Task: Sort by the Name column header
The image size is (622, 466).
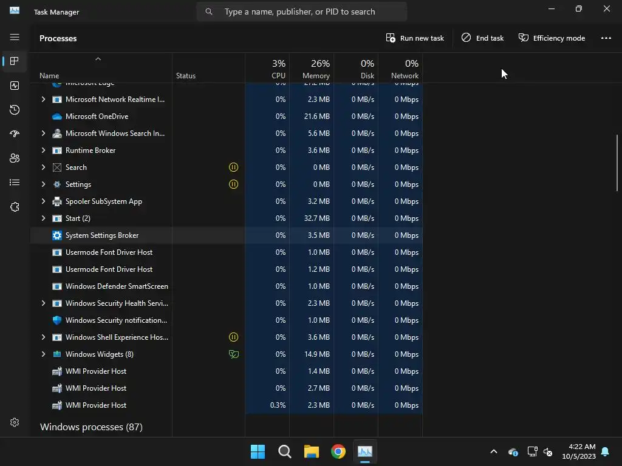Action: click(49, 76)
